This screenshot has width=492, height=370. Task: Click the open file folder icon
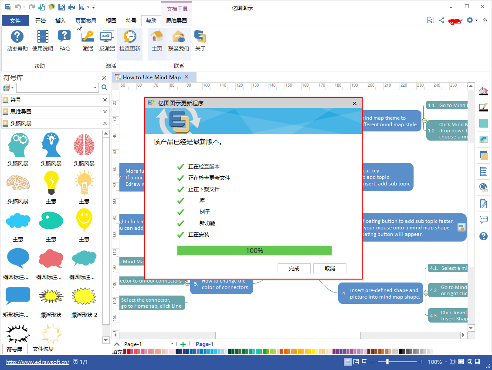tap(51, 7)
